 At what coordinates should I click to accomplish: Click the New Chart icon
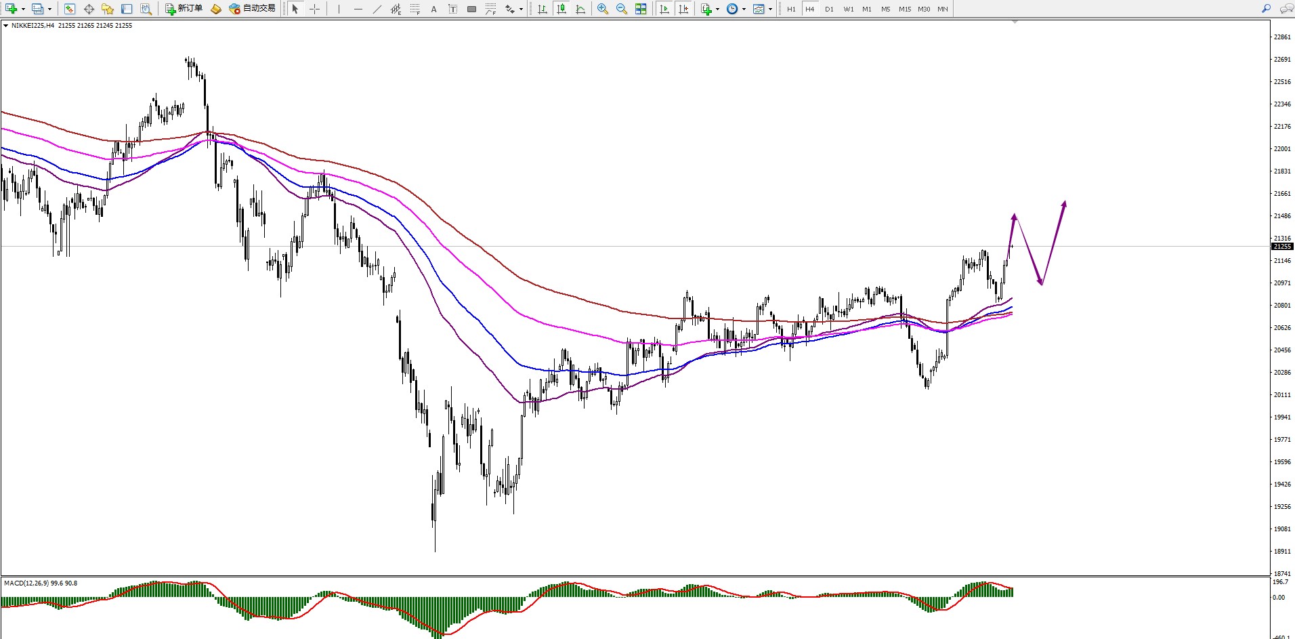coord(11,9)
